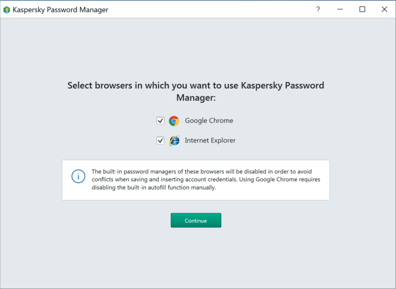Click the built-in password managers notice text
Screen dimensions: 396x289
click(206, 179)
